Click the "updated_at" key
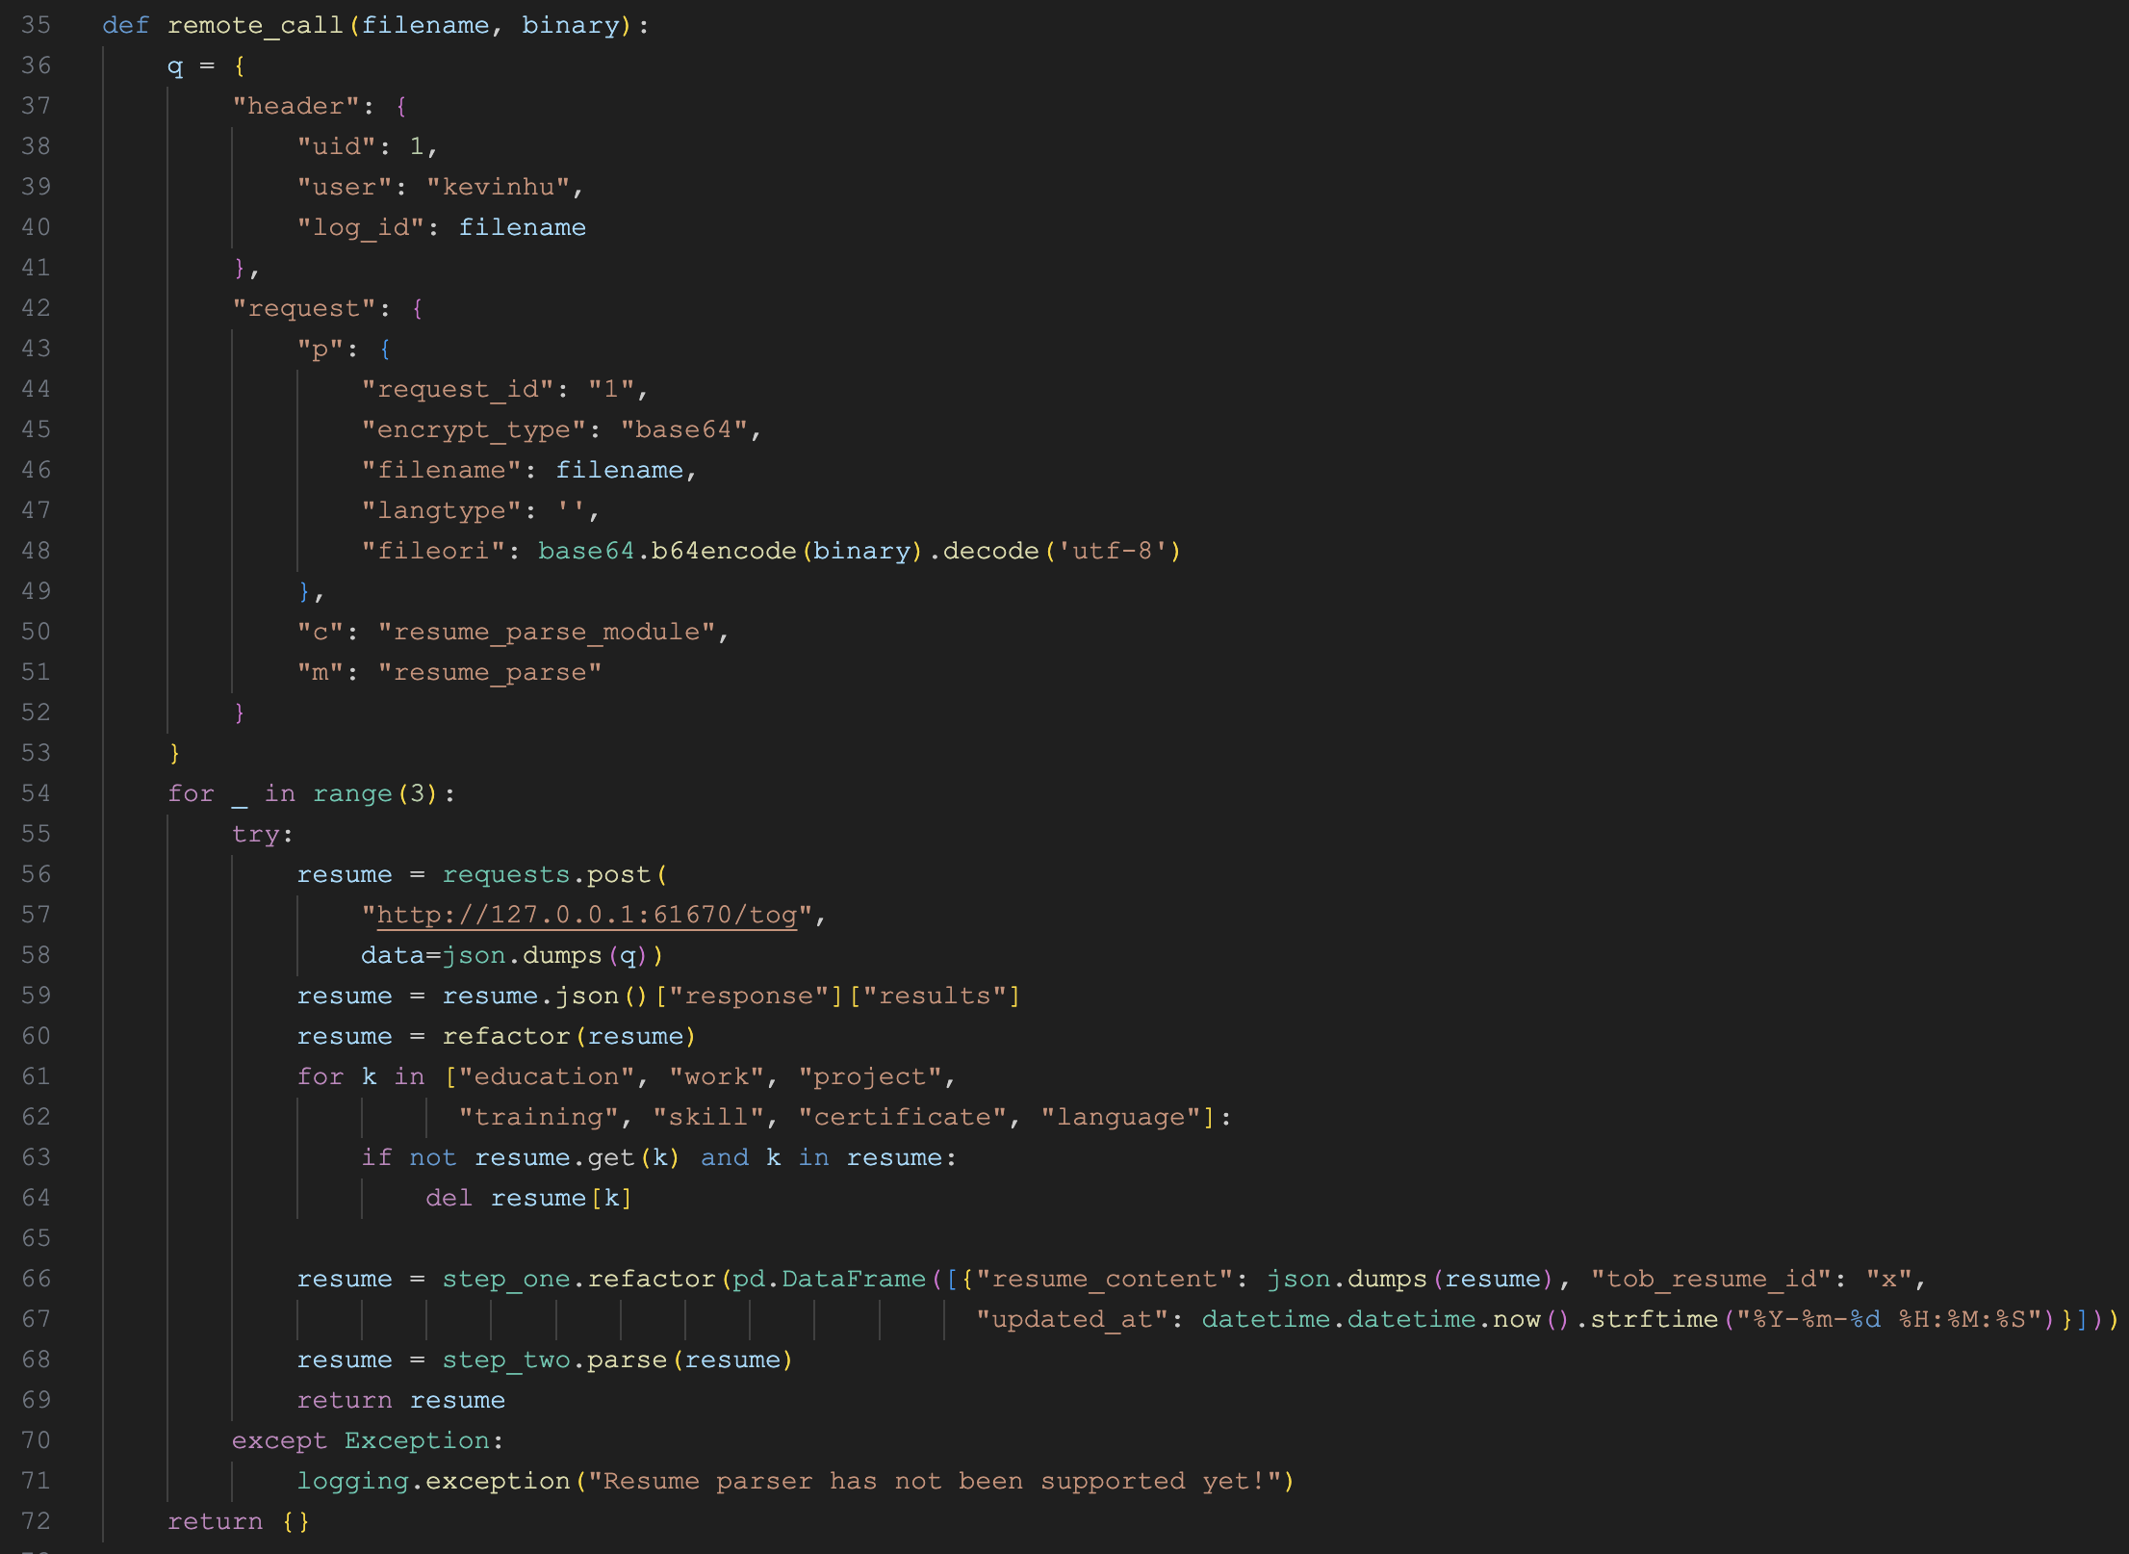 [x=1072, y=1319]
